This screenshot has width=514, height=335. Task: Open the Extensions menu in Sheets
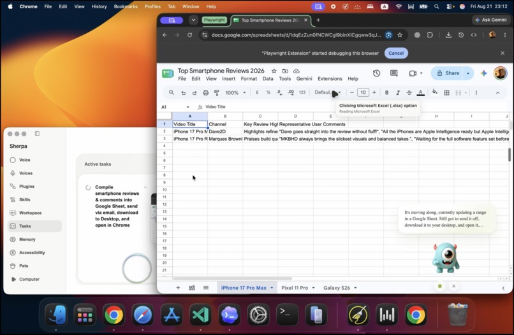[330, 79]
